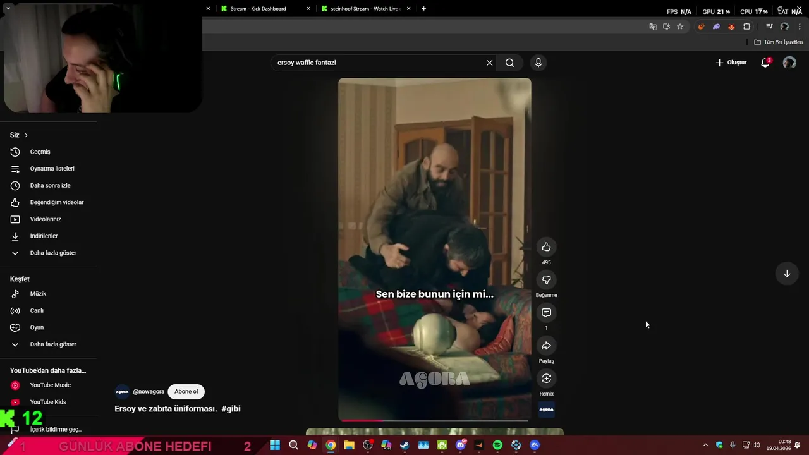Open YouTube notifications bell
809x455 pixels.
[765, 63]
